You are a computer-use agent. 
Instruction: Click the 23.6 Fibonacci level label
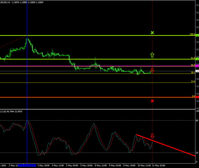(x=193, y=81)
